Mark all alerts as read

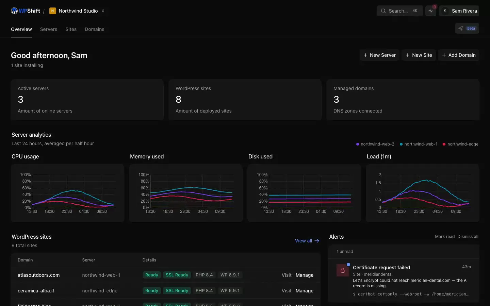[445, 237]
